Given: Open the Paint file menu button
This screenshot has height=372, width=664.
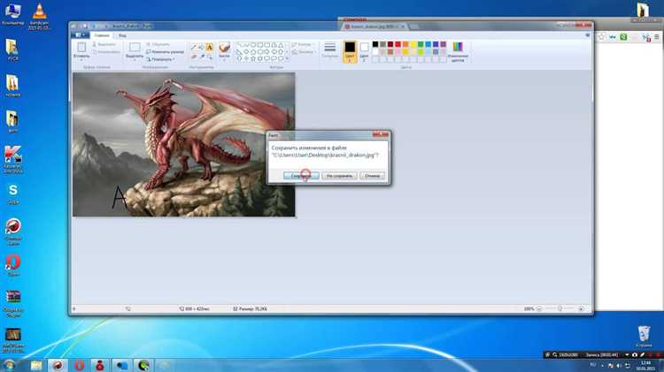Looking at the screenshot, I should click(x=80, y=34).
